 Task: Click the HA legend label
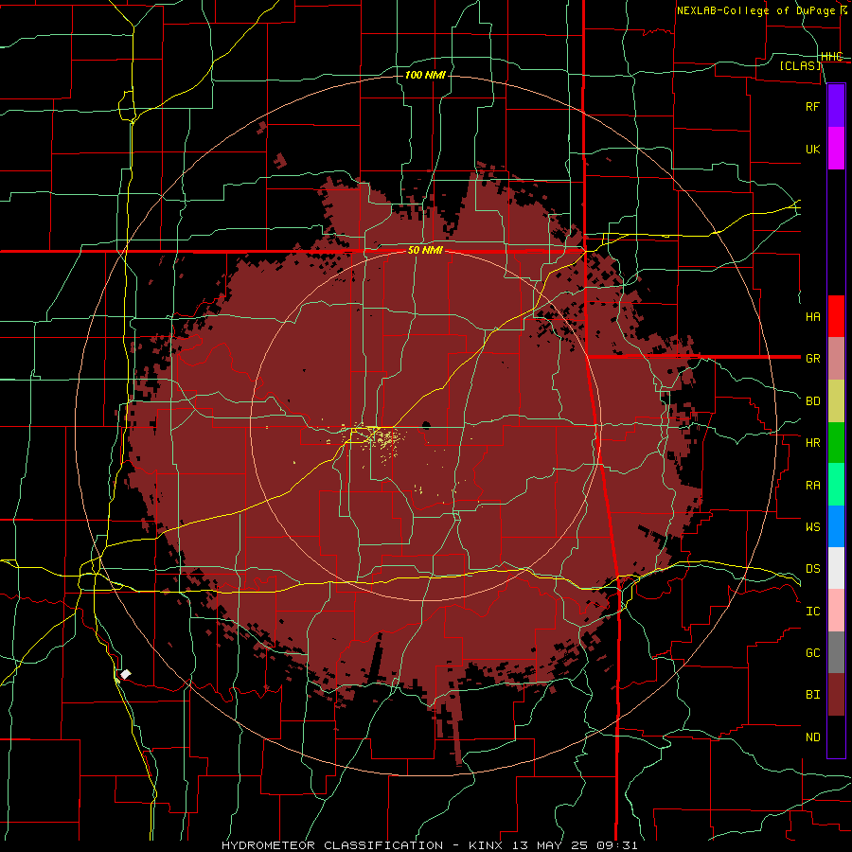[812, 316]
